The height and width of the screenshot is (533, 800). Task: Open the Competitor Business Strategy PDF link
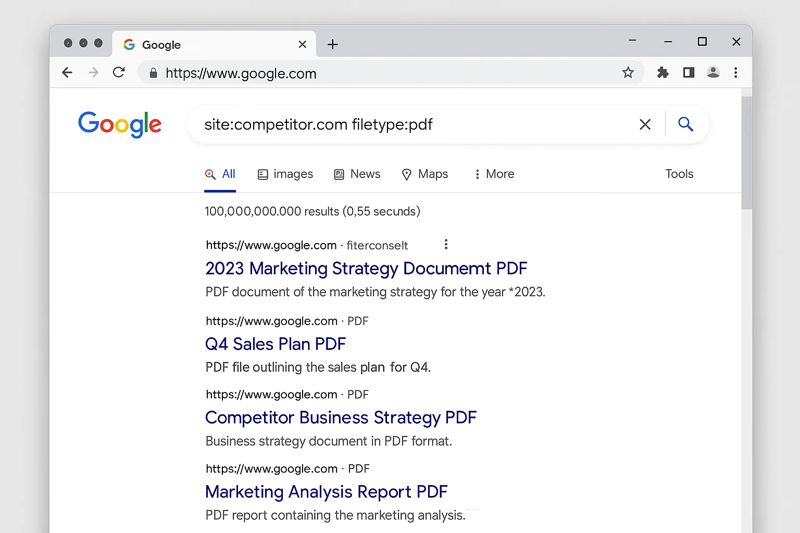(341, 417)
